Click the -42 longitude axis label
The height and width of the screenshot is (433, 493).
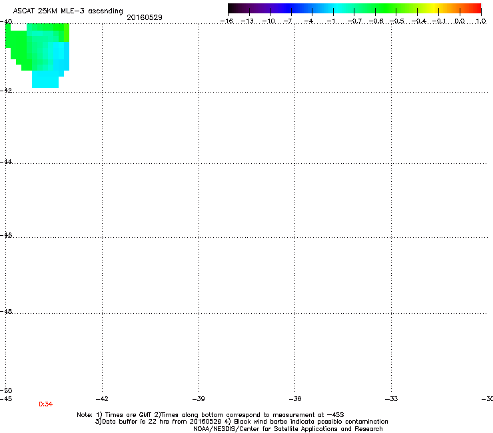102,399
